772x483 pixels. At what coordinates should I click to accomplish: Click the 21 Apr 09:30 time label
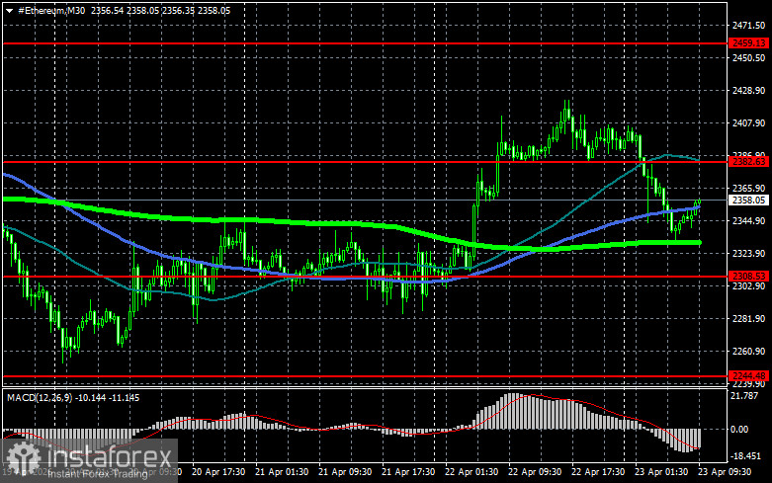(345, 472)
